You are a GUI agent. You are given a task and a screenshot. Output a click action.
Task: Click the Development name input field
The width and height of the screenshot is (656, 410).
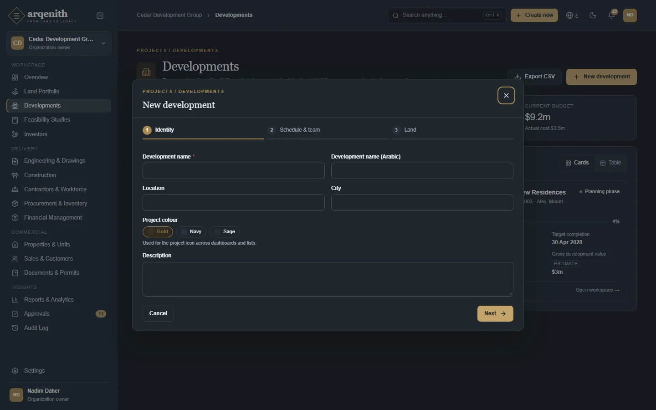[234, 171]
